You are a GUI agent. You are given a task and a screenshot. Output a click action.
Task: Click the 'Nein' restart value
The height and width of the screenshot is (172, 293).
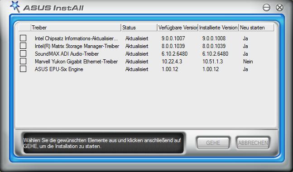248,62
